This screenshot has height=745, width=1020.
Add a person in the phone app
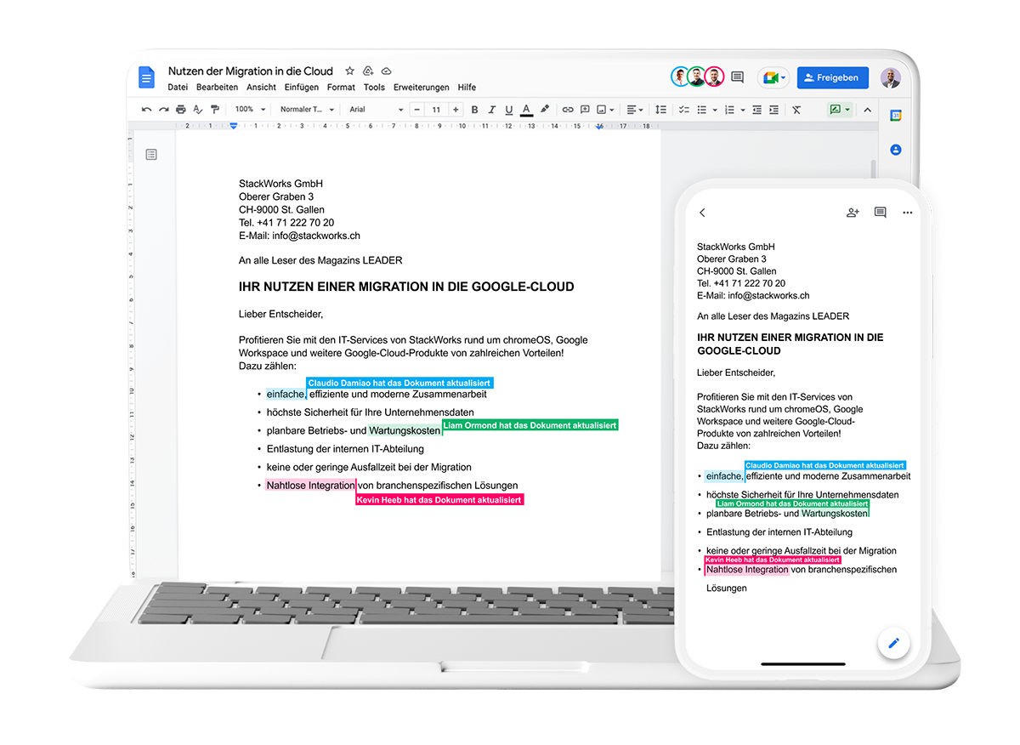[853, 213]
